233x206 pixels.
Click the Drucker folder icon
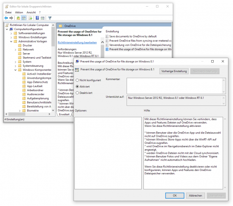(20, 45)
